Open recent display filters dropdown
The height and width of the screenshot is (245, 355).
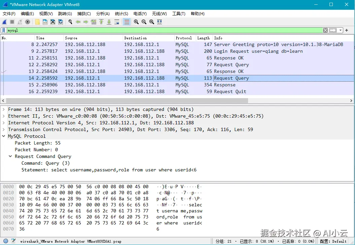pos(340,30)
